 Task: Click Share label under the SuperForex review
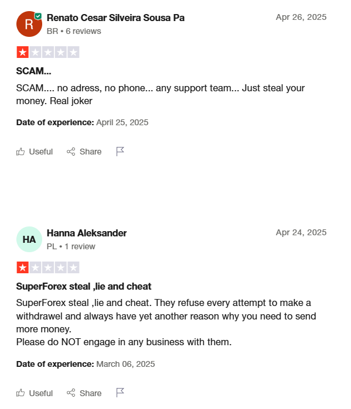pyautogui.click(x=90, y=393)
